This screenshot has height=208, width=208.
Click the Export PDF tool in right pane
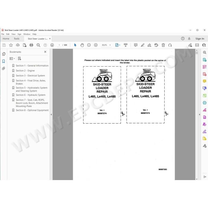(204, 60)
